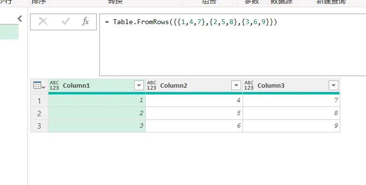Select the Column3 header

(x=291, y=86)
